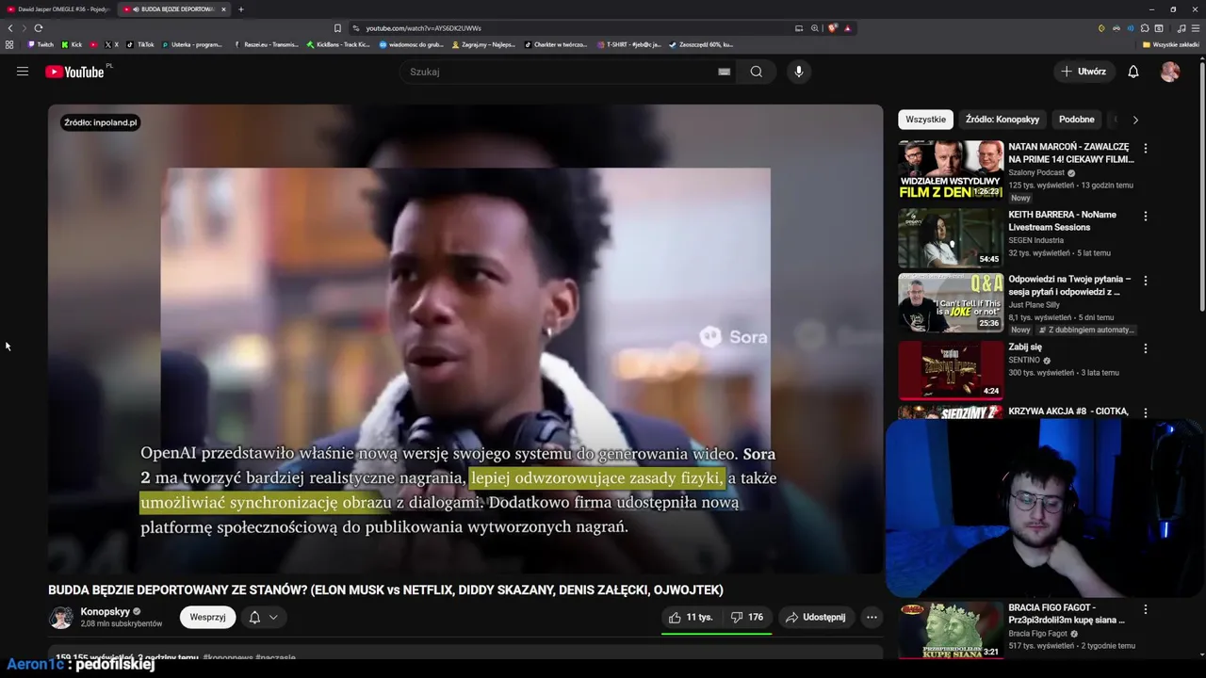This screenshot has width=1206, height=678.
Task: Open the Wszystkie zakładki bookmarks folder
Action: point(1171,44)
